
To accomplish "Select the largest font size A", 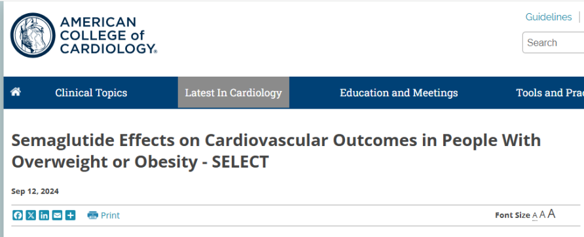I will [x=552, y=214].
